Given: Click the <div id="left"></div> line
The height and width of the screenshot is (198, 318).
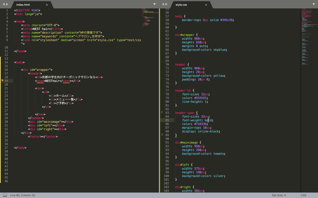Looking at the screenshot, I should point(46,125).
